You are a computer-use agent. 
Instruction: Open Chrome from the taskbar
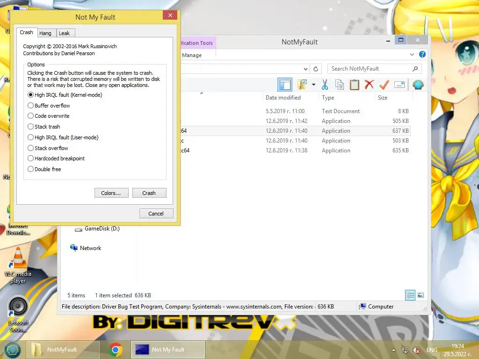(x=116, y=350)
